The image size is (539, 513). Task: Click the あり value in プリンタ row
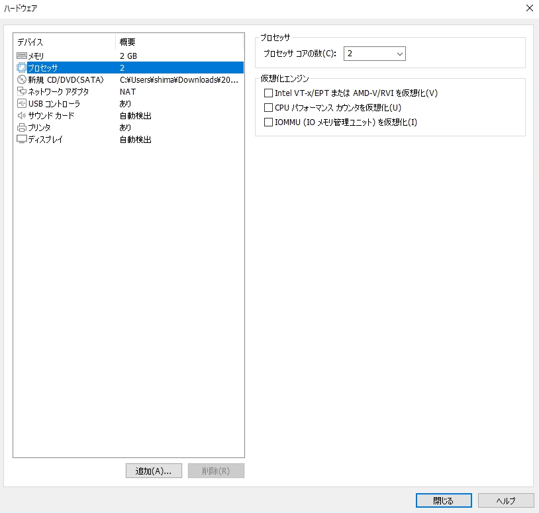pyautogui.click(x=125, y=128)
